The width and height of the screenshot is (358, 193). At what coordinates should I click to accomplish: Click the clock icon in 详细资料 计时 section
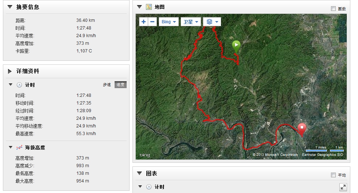(x=19, y=85)
